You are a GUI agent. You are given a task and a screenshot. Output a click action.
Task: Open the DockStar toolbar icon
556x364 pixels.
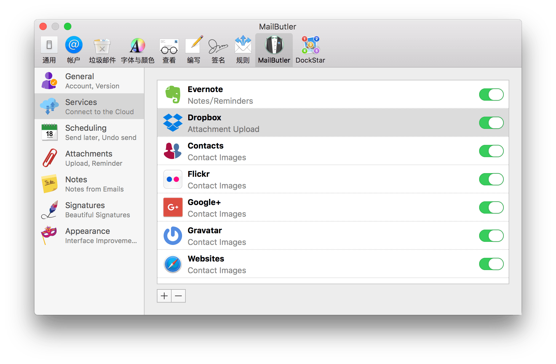point(311,45)
